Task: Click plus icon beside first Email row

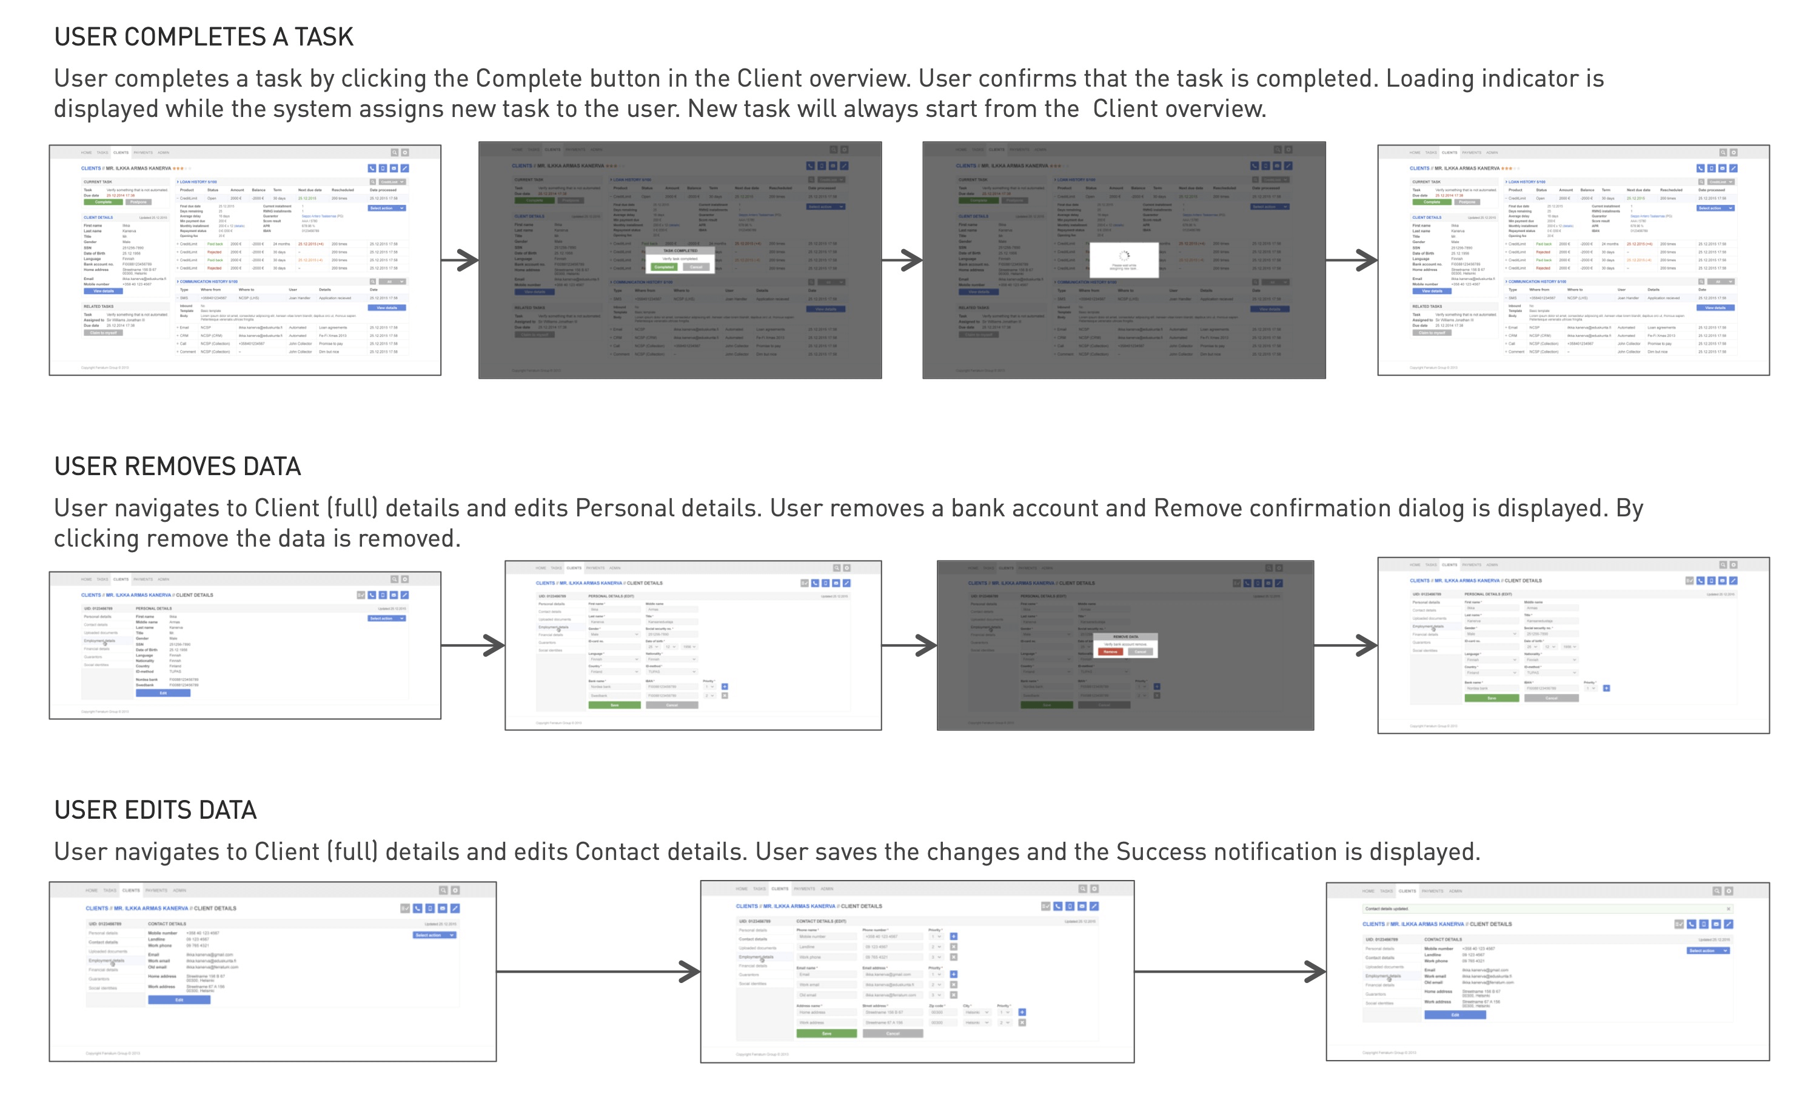Action: [953, 974]
